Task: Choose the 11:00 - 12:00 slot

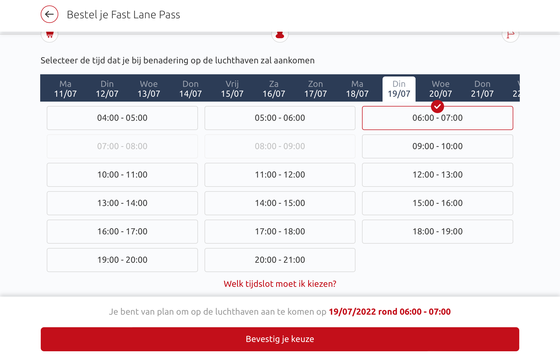Action: pos(280,175)
